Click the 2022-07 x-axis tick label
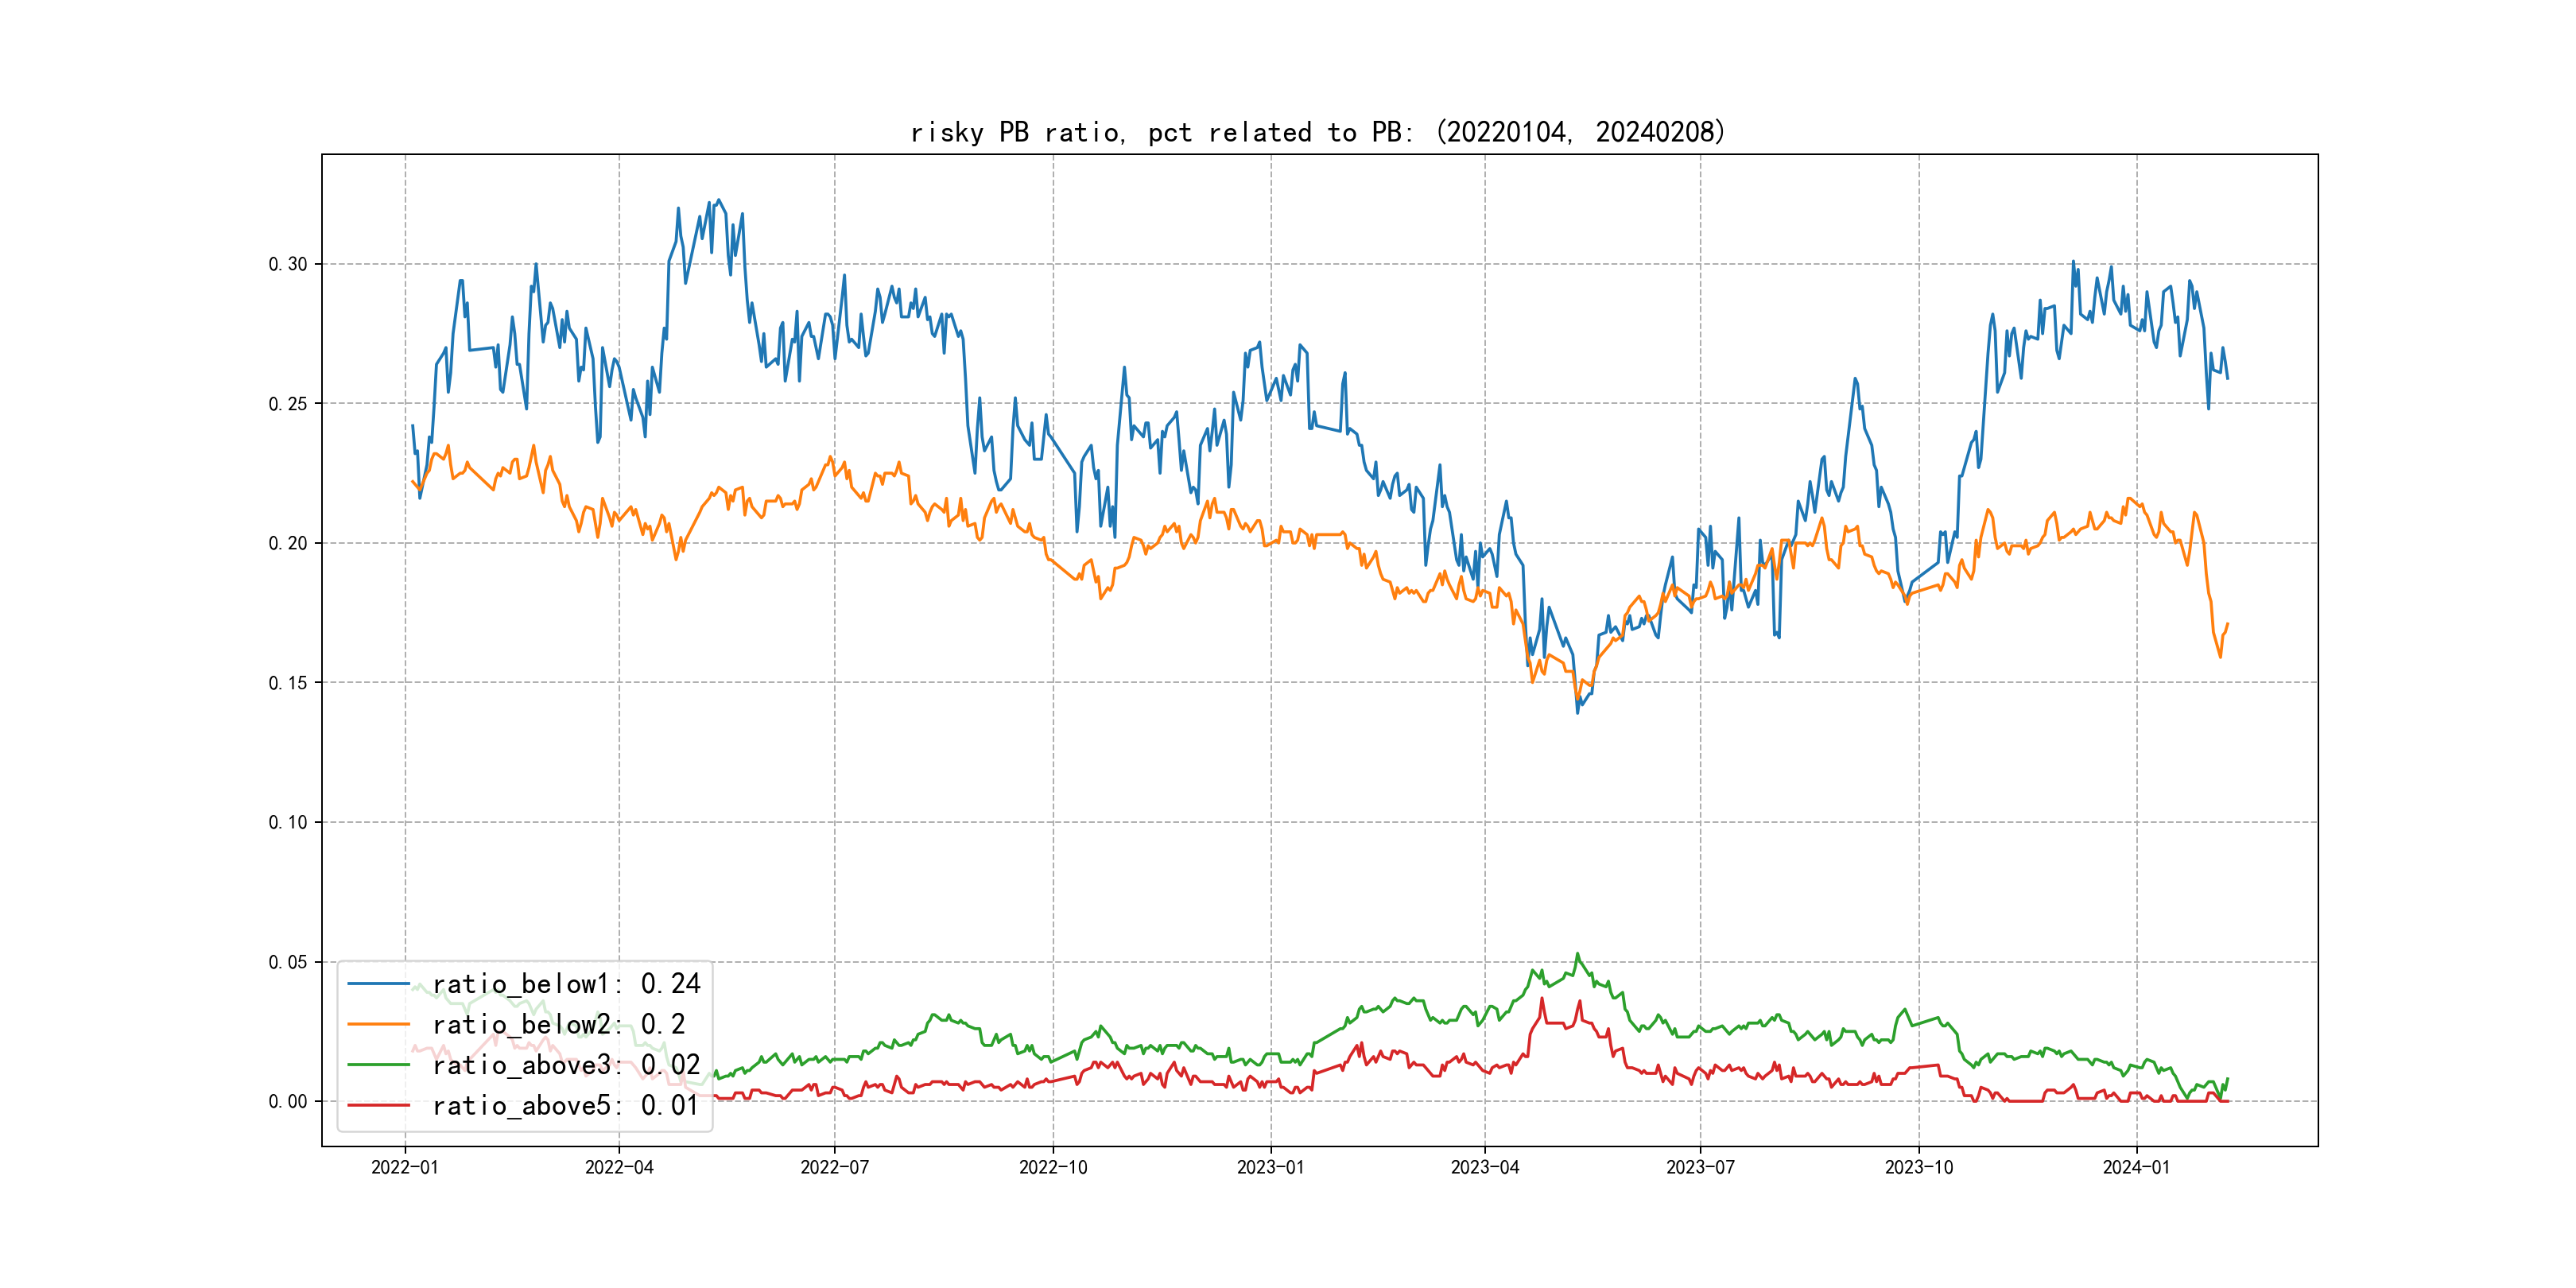The width and height of the screenshot is (2576, 1288). [x=834, y=1167]
